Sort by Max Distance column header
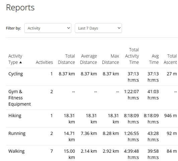Viewport: 178px width, 161px height. [111, 59]
